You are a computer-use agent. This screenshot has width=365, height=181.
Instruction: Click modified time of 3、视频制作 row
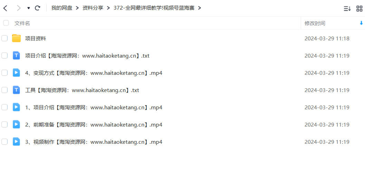[327, 142]
